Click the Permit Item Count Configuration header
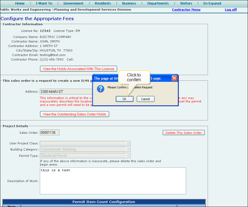Image resolution: width=248 pixels, height=207 pixels. [104, 202]
